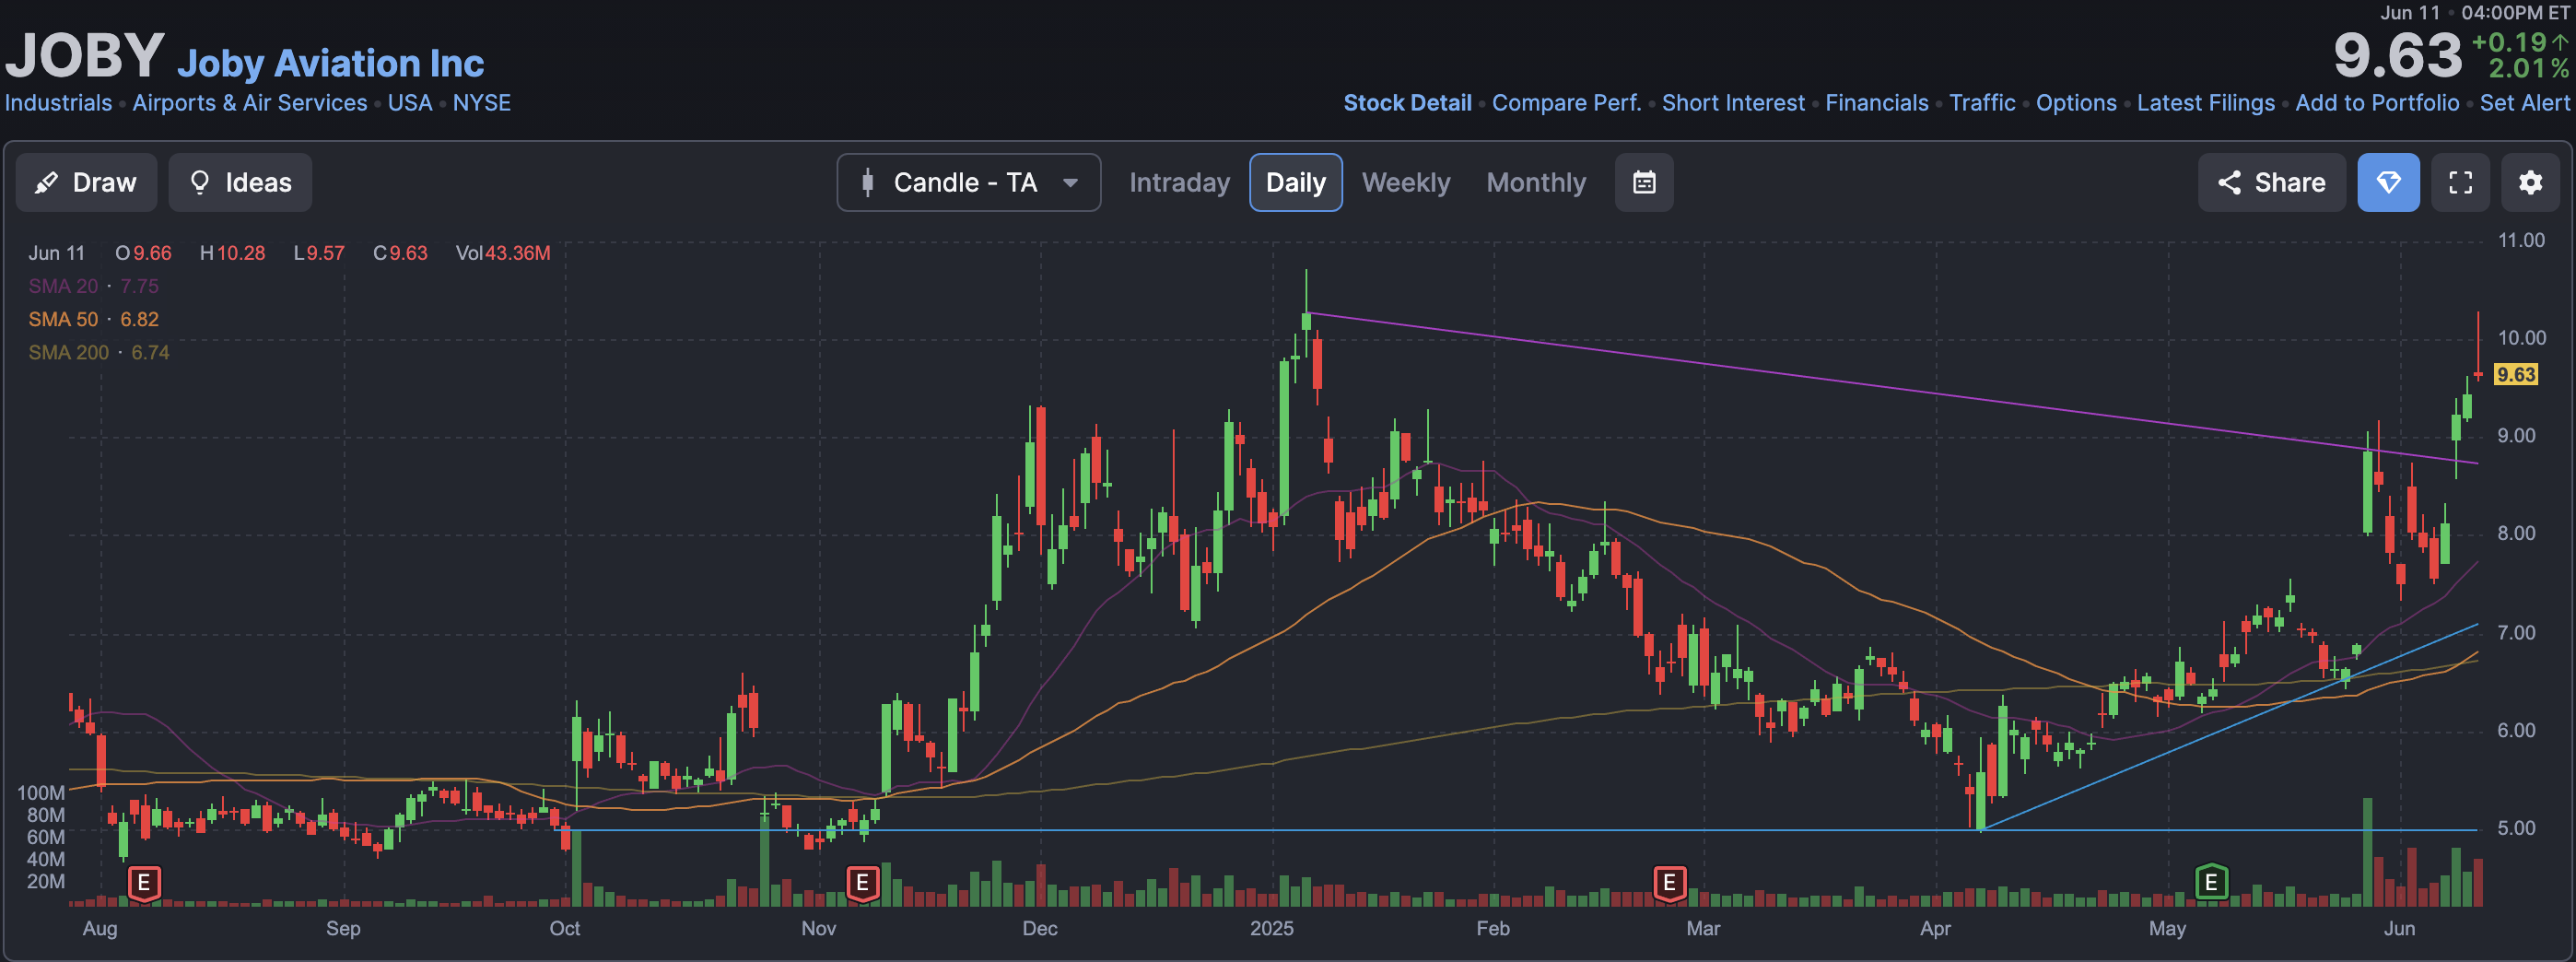Open the Industrials sector link
The height and width of the screenshot is (962, 2576).
58,103
